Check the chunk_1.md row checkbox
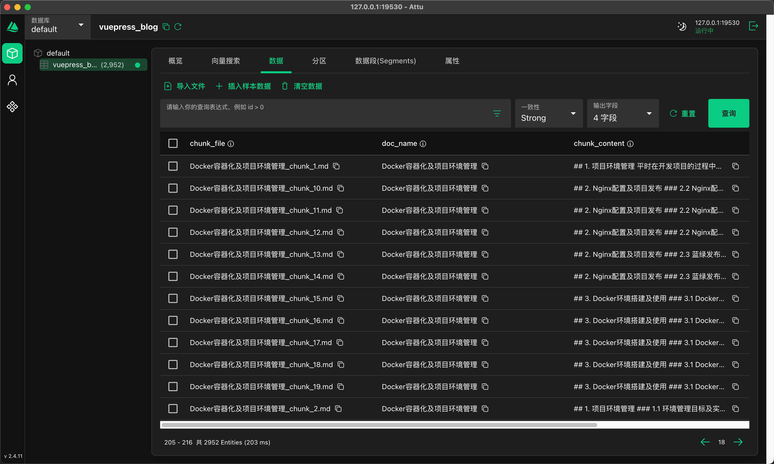 [x=173, y=166]
